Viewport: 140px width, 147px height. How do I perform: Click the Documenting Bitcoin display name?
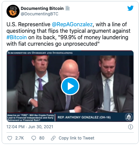tap(42, 8)
